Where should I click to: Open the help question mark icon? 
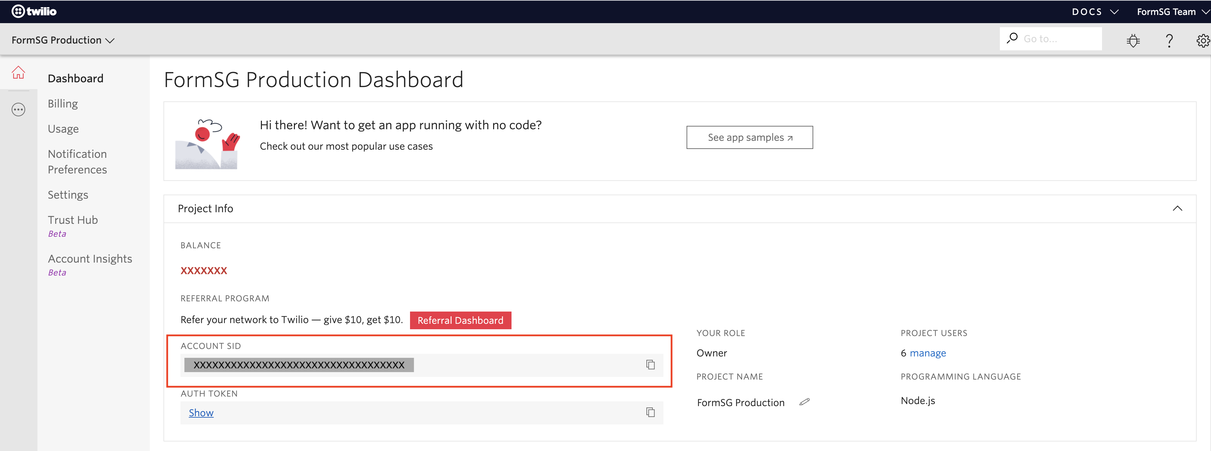point(1169,40)
